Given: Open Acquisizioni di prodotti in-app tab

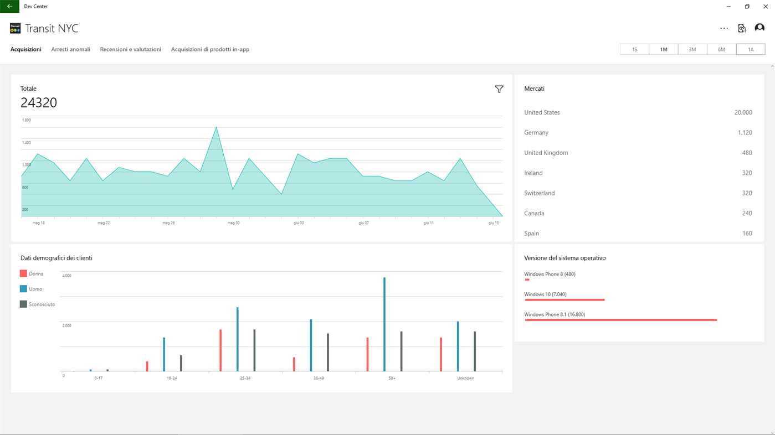Looking at the screenshot, I should [x=210, y=49].
